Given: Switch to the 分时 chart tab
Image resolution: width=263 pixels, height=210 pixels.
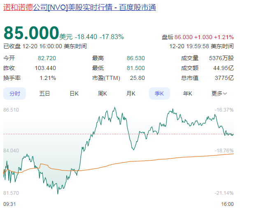Looking at the screenshot, I should [15, 93].
